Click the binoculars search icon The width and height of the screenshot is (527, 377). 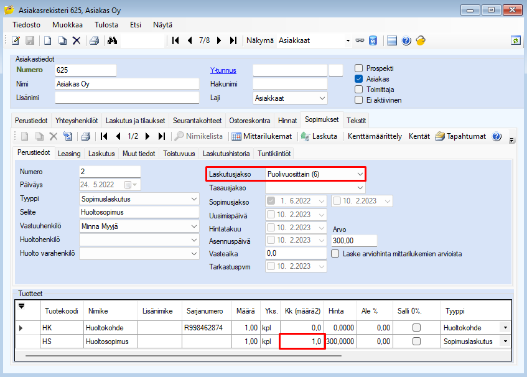[112, 40]
